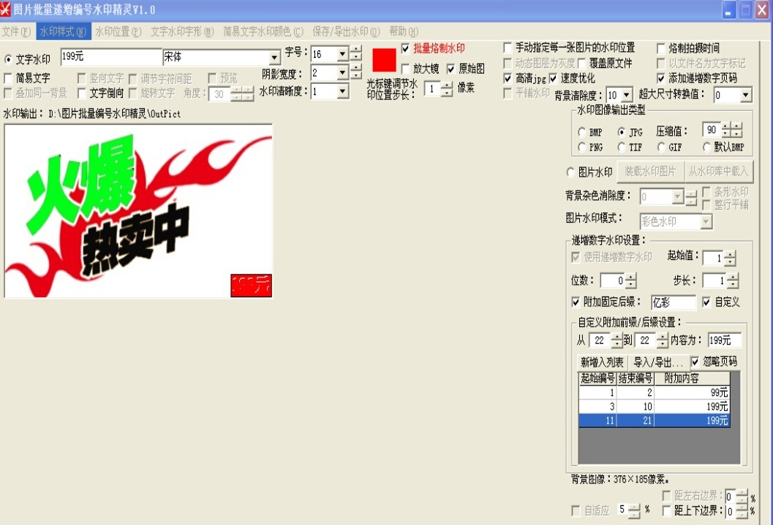Click the 导入/导出 button

pos(656,362)
